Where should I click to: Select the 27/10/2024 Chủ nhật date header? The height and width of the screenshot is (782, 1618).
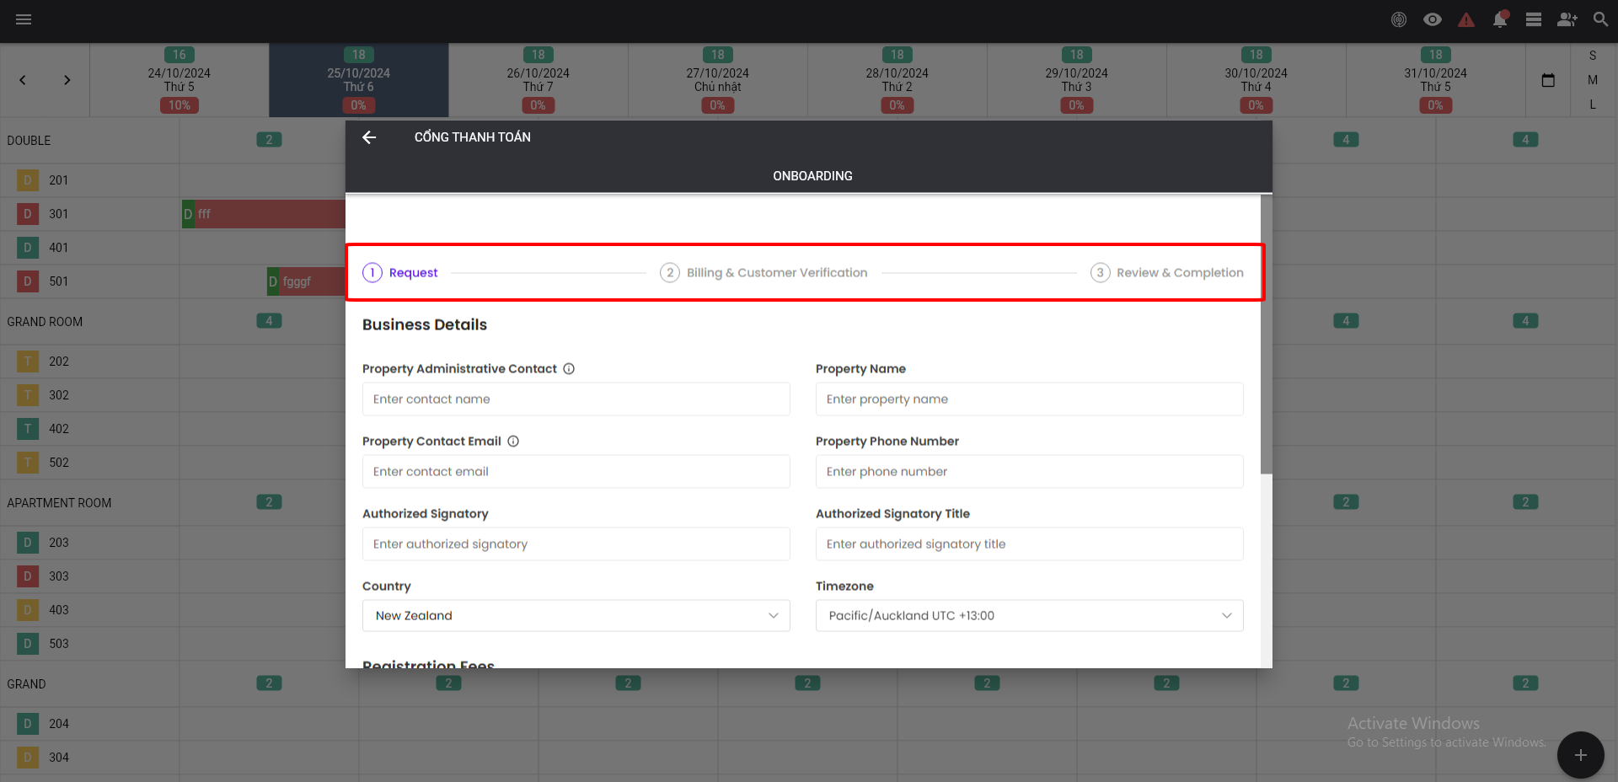(718, 80)
